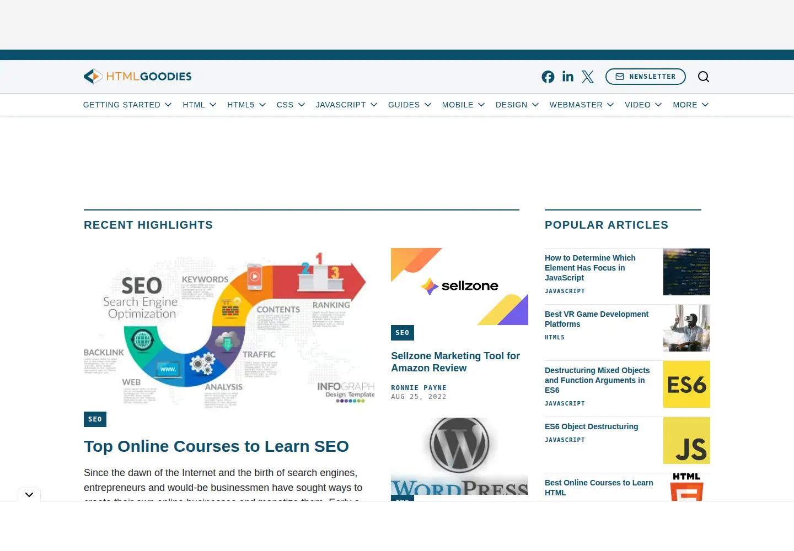794x551 pixels.
Task: Open Top Online Courses to Learn SEO
Action: [216, 446]
